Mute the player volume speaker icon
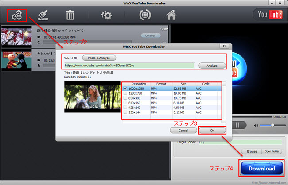 tap(256, 125)
